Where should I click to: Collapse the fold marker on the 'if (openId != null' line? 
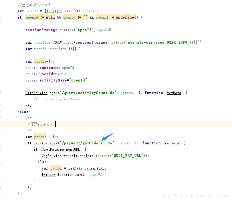(1, 17)
